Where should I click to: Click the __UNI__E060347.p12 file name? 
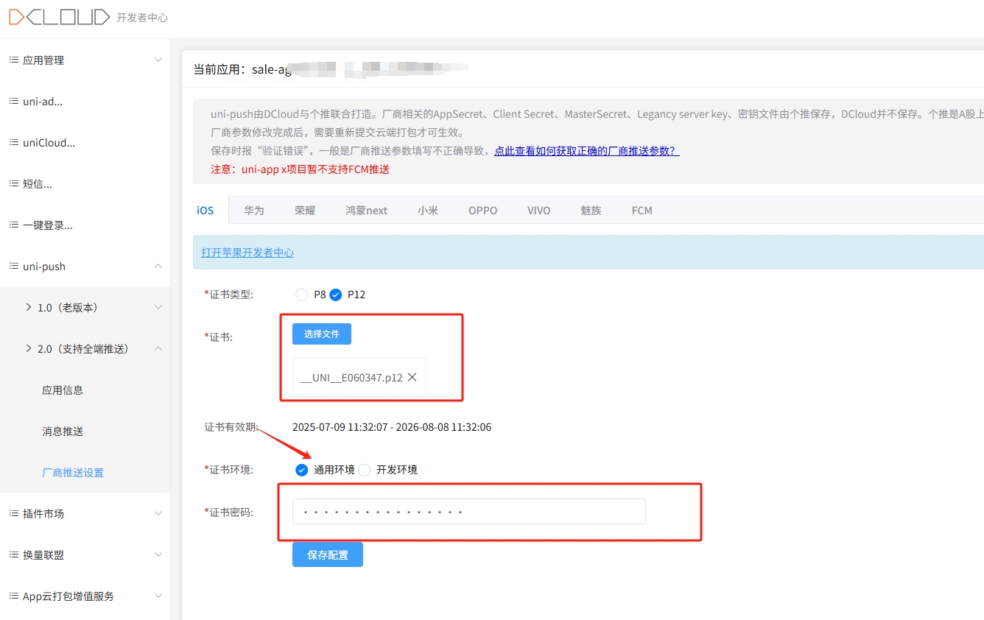(x=351, y=377)
